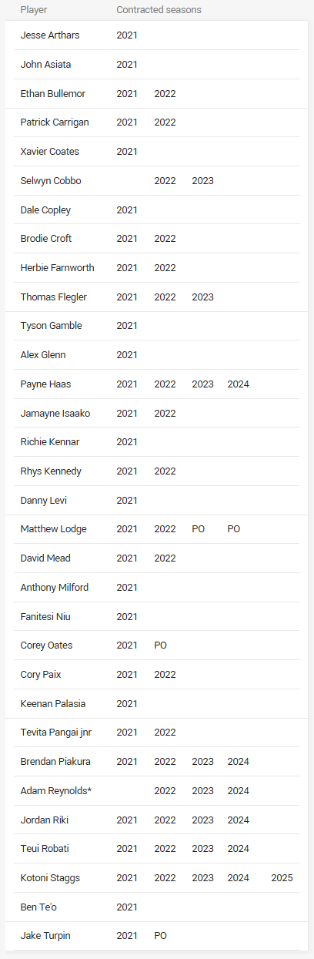This screenshot has width=314, height=959.
Task: Click player name Anthony Milford
Action: point(55,587)
